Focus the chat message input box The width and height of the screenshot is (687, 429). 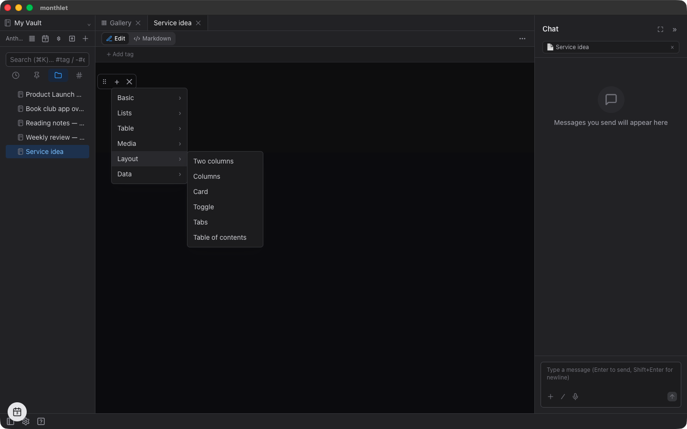(611, 374)
